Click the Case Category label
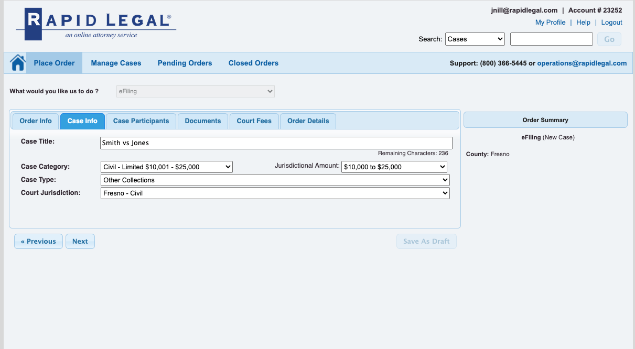 45,167
